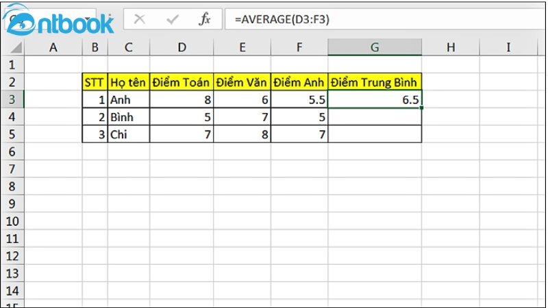Image resolution: width=548 pixels, height=308 pixels.
Task: Select Chi's Điểm Toán score 7
Action: pos(182,134)
